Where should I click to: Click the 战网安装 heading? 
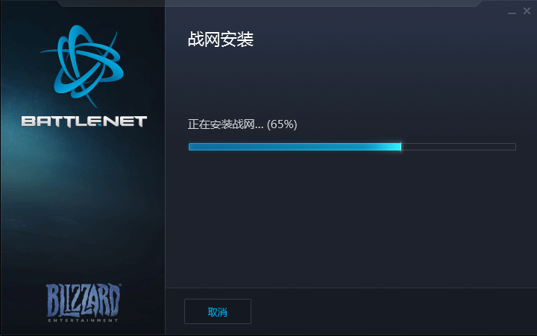(221, 39)
